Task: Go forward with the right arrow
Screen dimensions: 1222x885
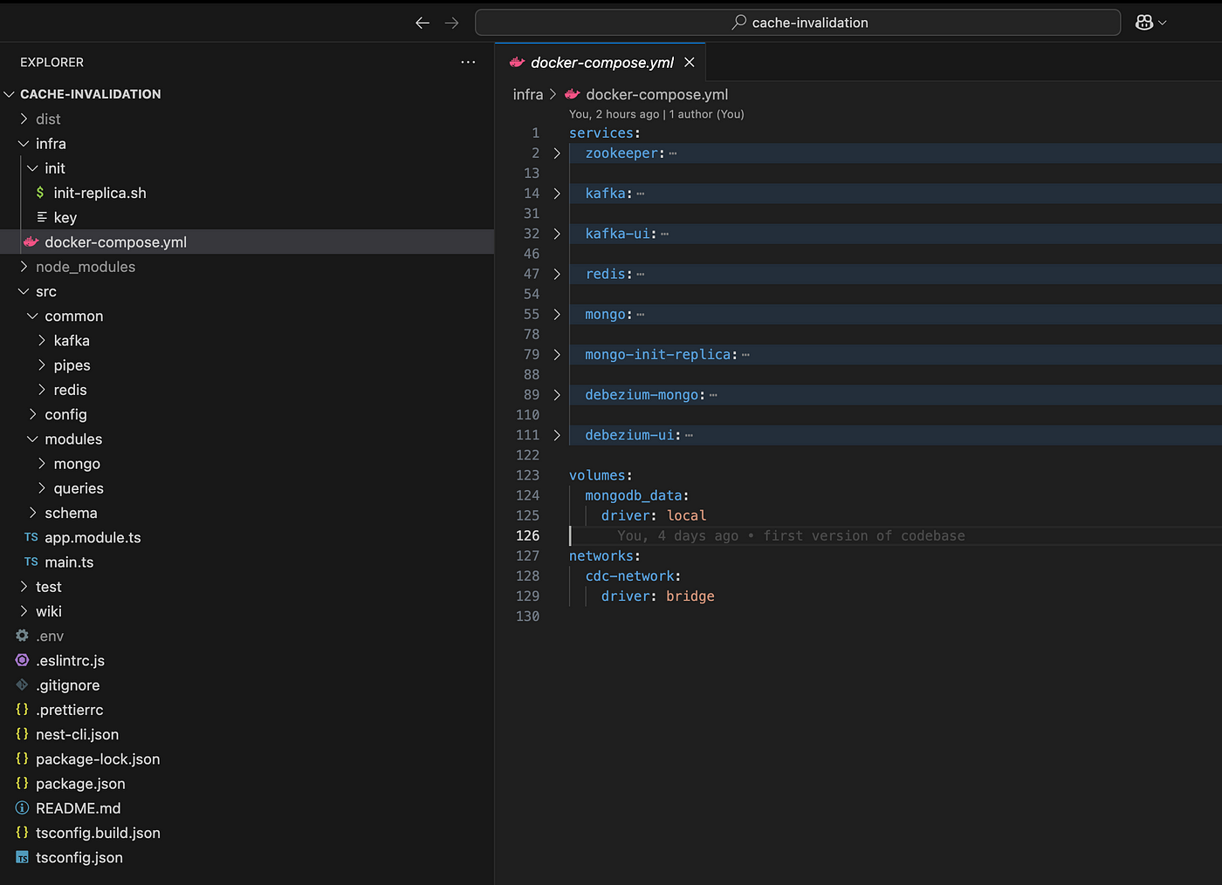Action: (451, 23)
